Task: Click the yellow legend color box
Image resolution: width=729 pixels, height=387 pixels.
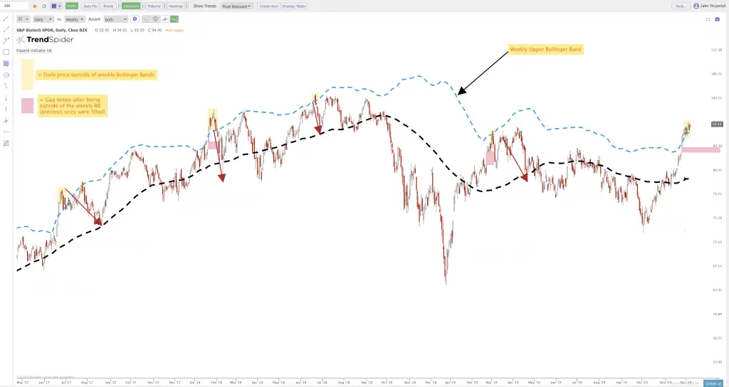Action: coord(28,74)
